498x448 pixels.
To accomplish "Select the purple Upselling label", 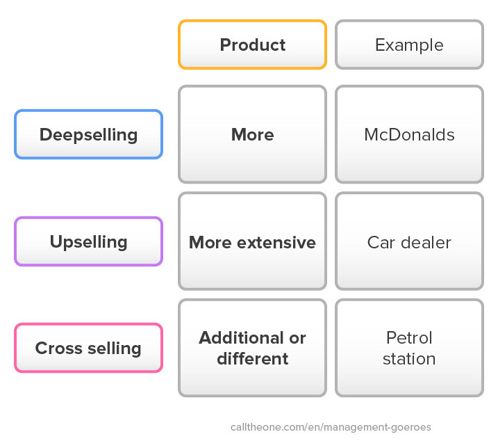I will pyautogui.click(x=89, y=241).
